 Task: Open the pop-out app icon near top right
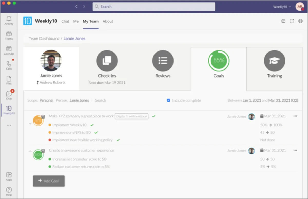pyautogui.click(x=283, y=21)
